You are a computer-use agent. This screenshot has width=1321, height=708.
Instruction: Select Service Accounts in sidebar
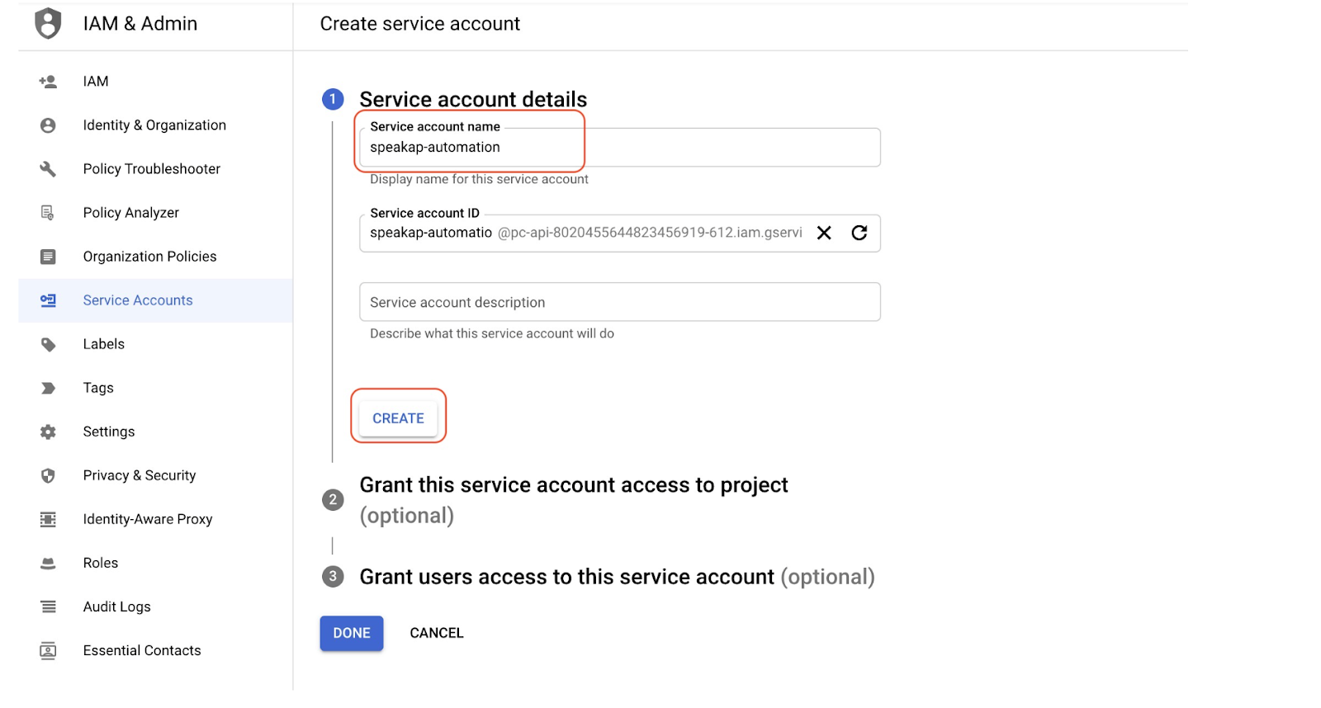tap(155, 300)
